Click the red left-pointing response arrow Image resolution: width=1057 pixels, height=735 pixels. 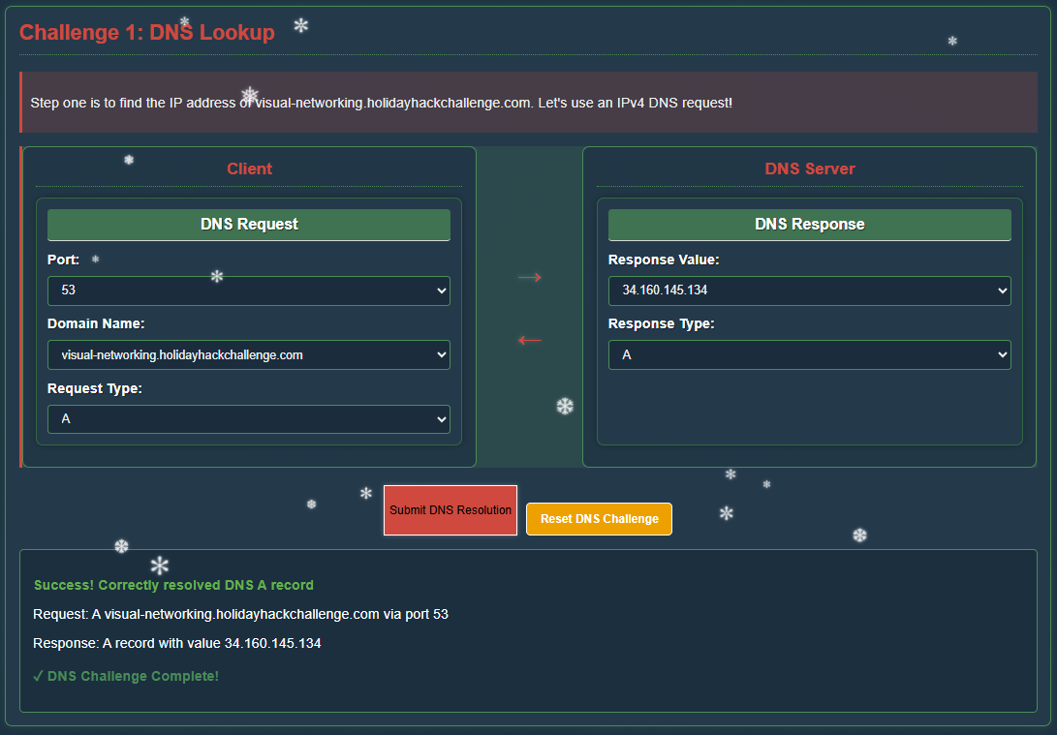529,340
